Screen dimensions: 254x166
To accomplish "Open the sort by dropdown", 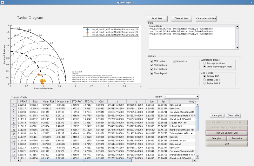I will point(181,97).
